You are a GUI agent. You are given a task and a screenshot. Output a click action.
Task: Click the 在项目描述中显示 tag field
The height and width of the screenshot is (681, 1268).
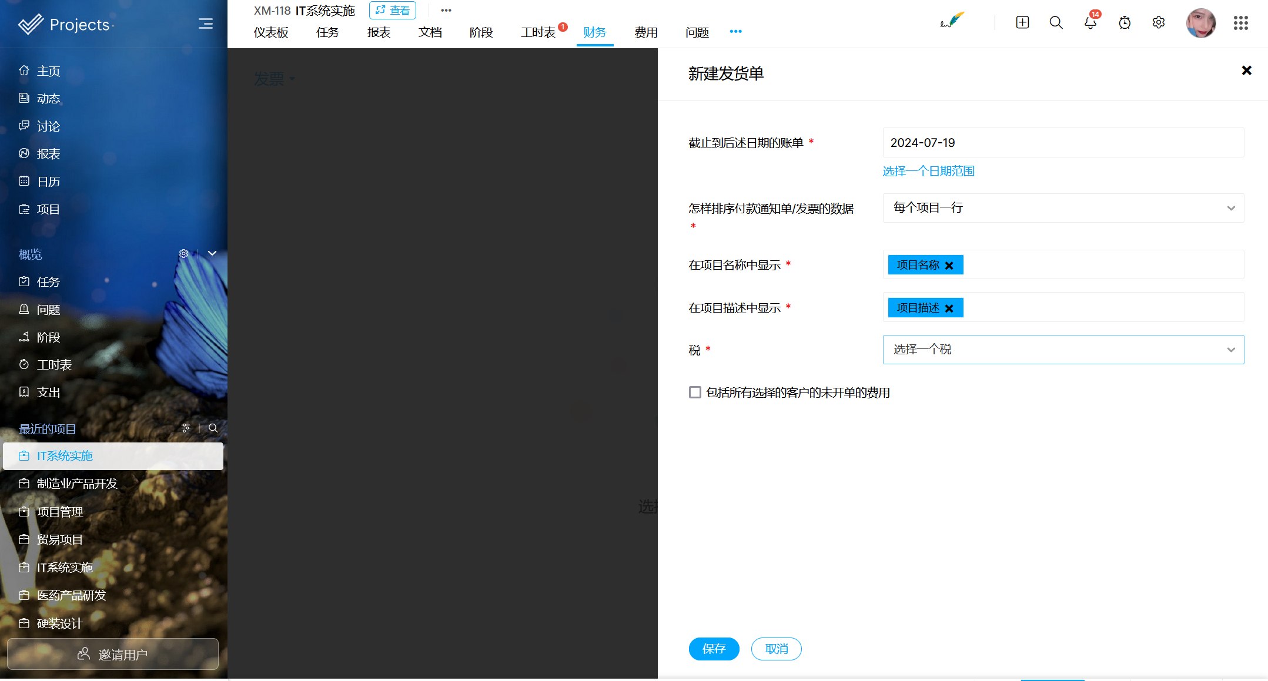(x=1063, y=307)
